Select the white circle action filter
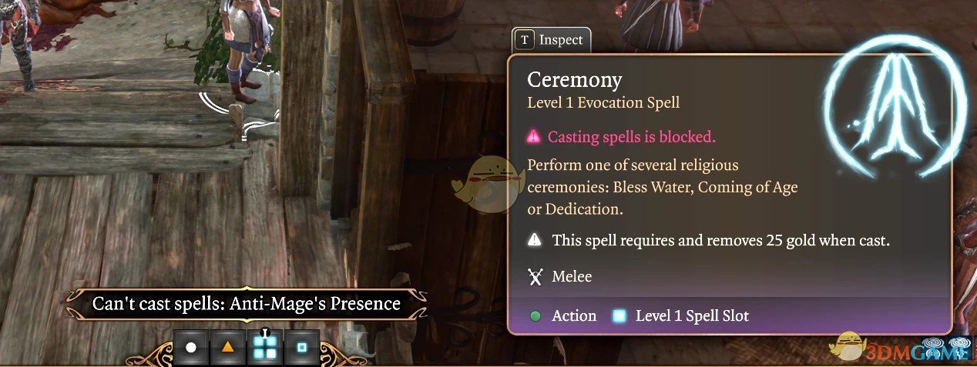This screenshot has width=977, height=367. tap(191, 348)
